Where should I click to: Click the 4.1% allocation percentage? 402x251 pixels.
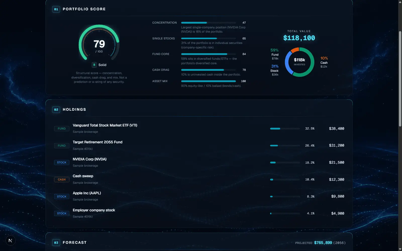click(311, 213)
